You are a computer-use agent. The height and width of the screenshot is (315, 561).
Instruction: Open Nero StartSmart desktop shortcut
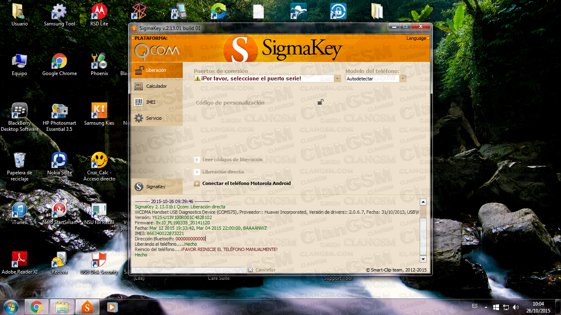(60, 213)
